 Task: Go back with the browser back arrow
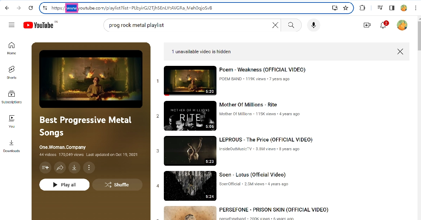(7, 8)
